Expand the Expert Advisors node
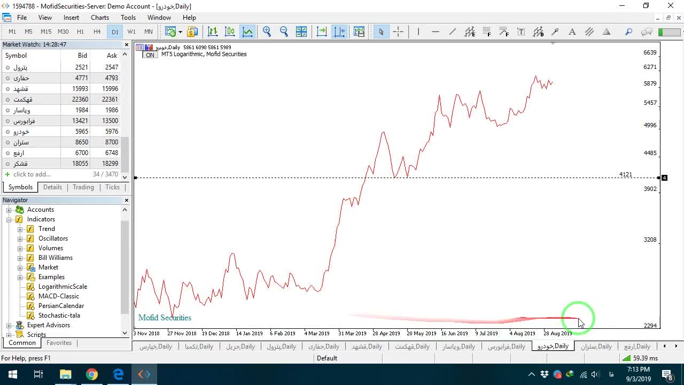The width and height of the screenshot is (684, 385). [x=9, y=325]
